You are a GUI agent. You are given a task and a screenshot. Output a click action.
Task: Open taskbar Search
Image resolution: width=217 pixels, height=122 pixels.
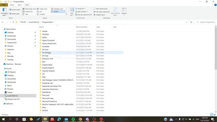pyautogui.click(x=10, y=119)
